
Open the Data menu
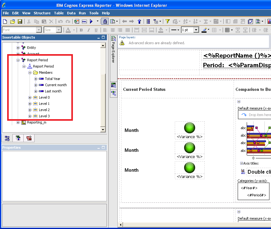71,13
